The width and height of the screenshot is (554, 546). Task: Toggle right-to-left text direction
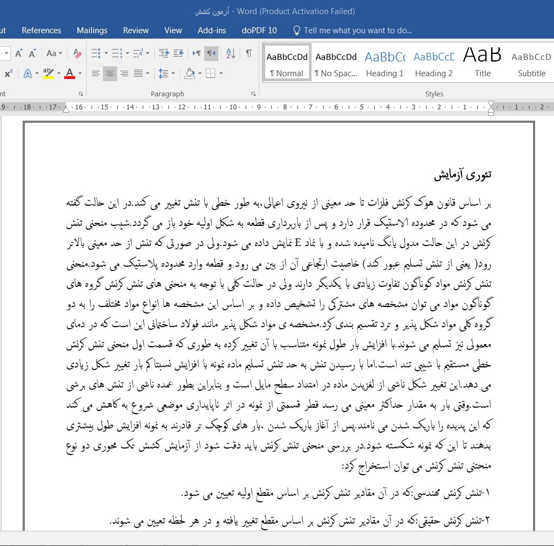211,53
